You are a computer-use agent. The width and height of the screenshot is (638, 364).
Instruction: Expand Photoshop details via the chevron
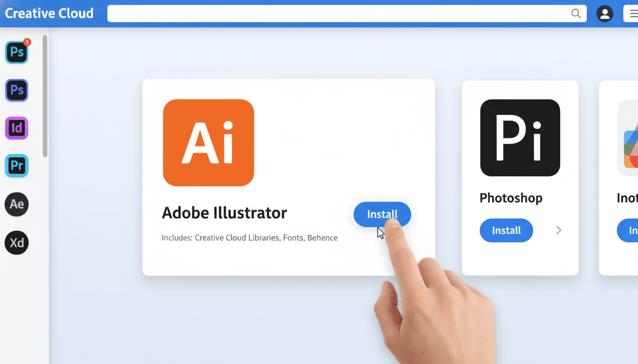click(558, 230)
